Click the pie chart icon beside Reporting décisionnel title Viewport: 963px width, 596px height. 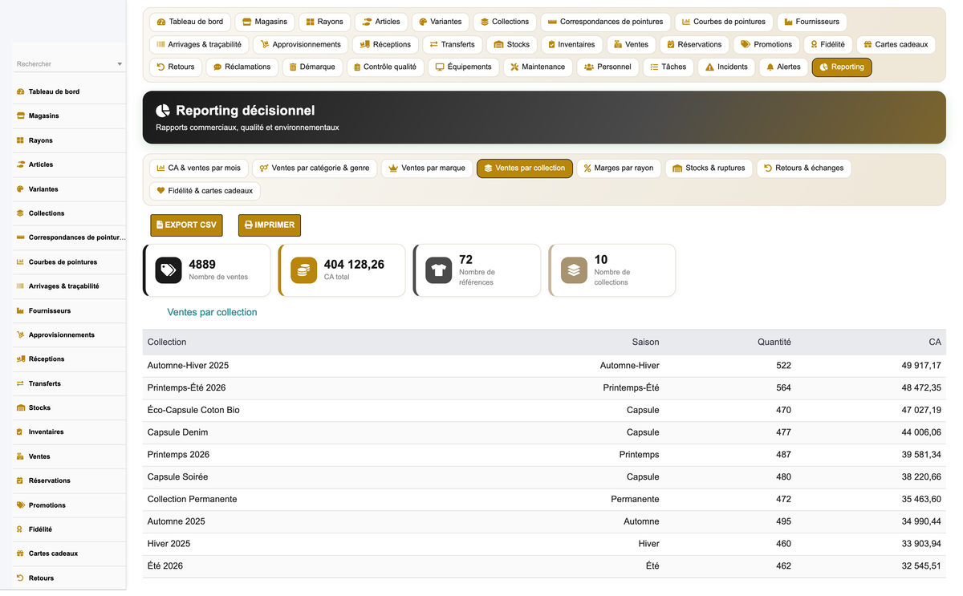163,111
